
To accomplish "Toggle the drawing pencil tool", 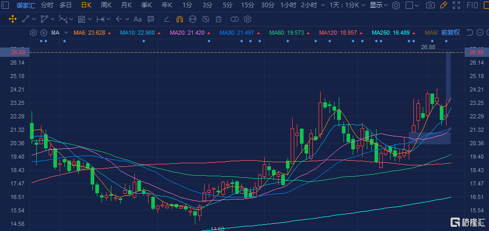I will pos(443,5).
